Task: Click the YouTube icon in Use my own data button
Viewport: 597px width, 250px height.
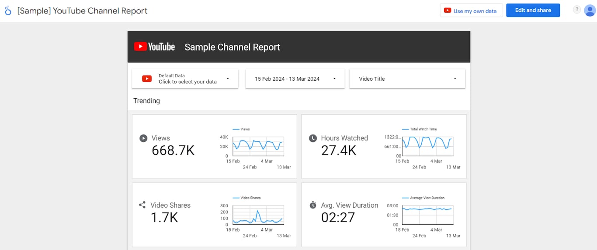Action: click(x=448, y=10)
